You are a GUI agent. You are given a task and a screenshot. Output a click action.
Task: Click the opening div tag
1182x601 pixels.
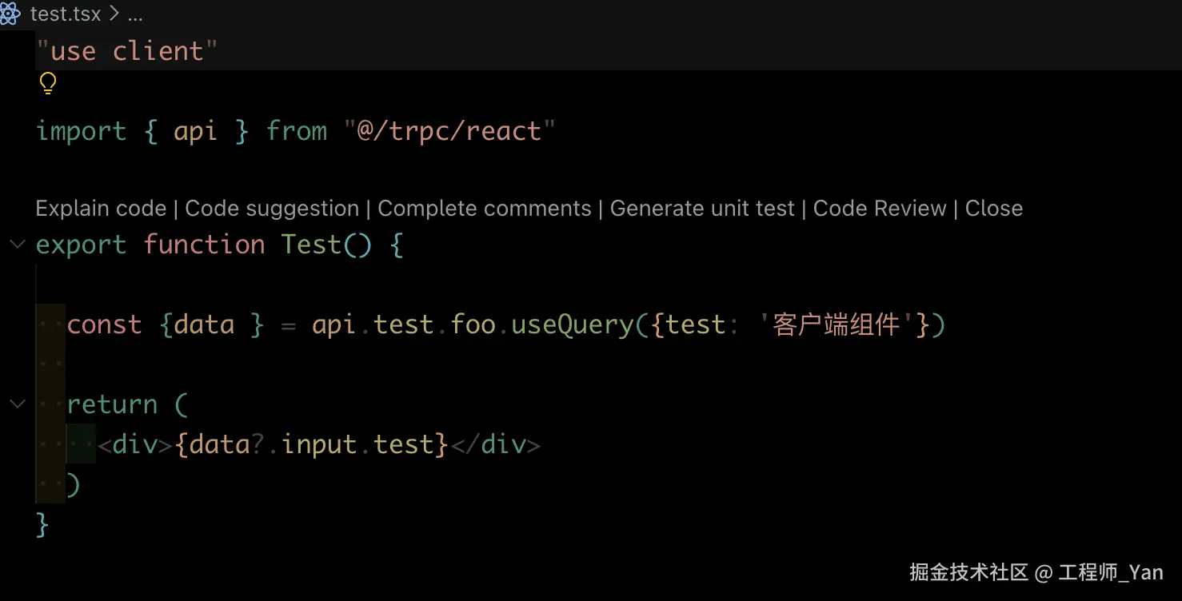pyautogui.click(x=134, y=444)
